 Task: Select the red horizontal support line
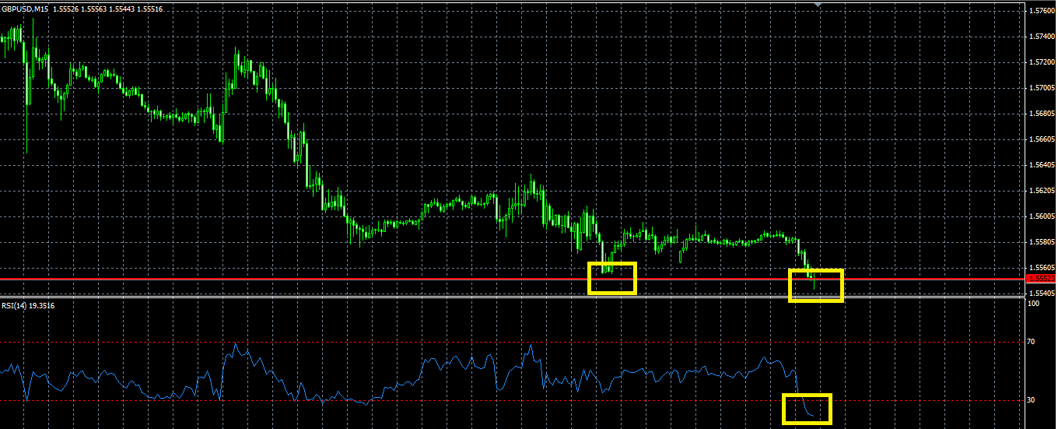[x=513, y=279]
